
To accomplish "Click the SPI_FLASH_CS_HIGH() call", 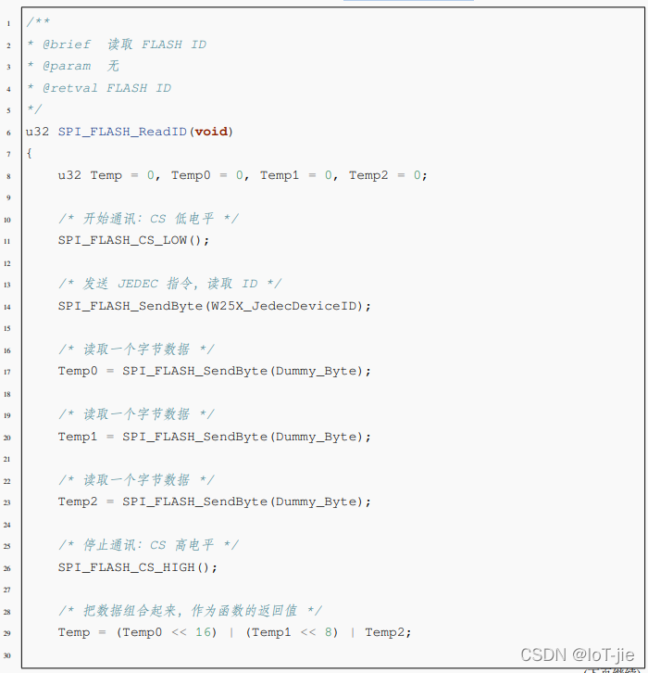I will (138, 567).
